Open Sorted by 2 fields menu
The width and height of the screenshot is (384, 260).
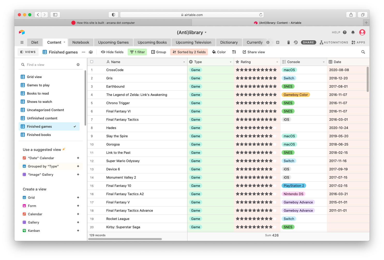click(x=189, y=52)
